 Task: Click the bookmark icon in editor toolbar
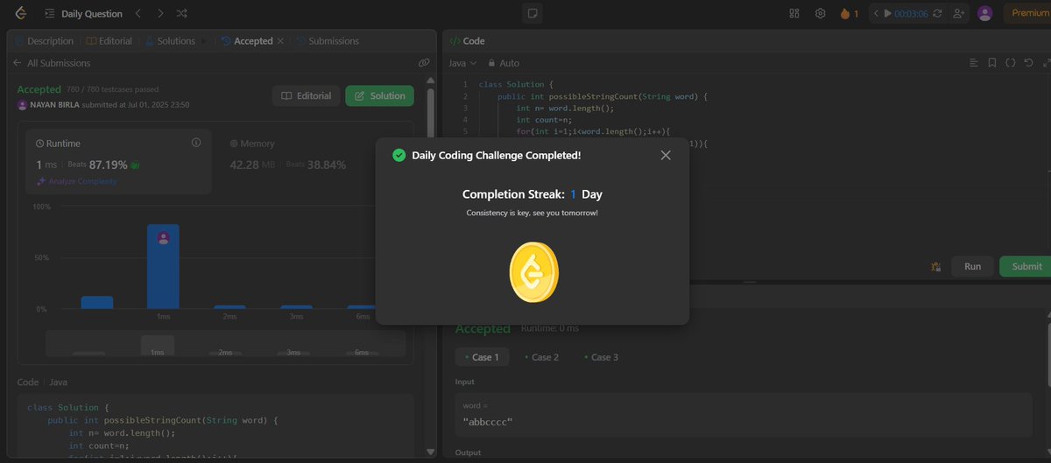[991, 63]
